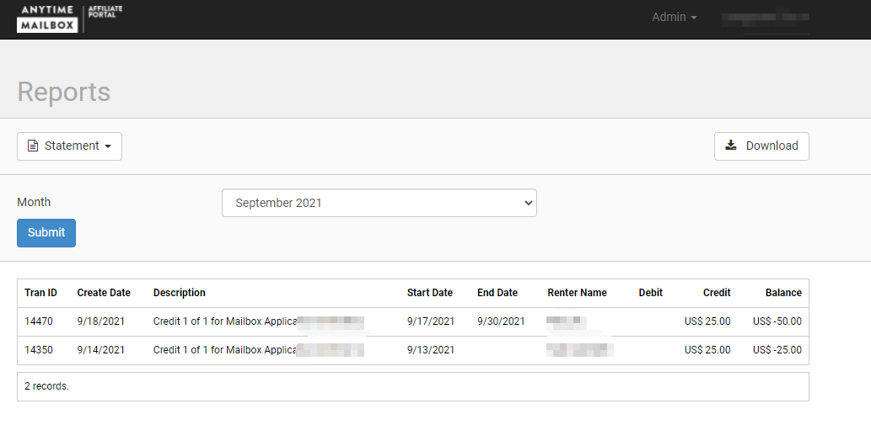This screenshot has width=871, height=430.
Task: Click end date 9/30/2021
Action: click(501, 321)
